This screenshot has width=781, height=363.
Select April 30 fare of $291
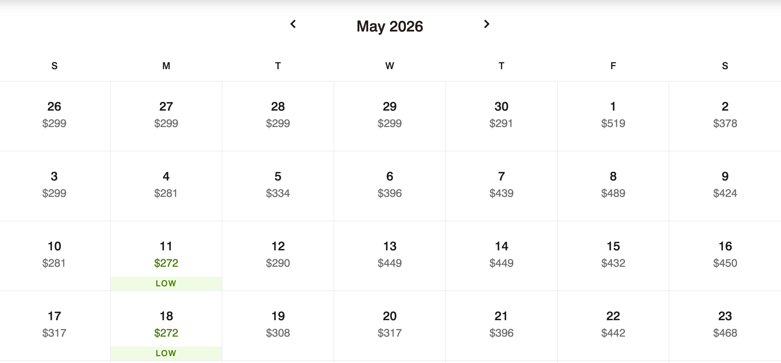pyautogui.click(x=501, y=115)
